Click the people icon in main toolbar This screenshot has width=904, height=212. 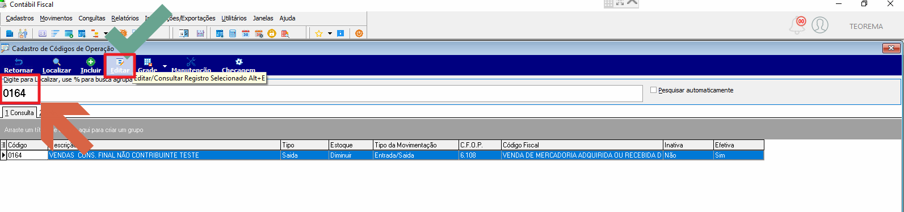pos(23,33)
